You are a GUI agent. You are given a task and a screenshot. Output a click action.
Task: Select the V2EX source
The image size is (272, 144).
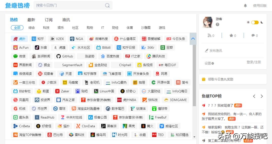coord(57,39)
